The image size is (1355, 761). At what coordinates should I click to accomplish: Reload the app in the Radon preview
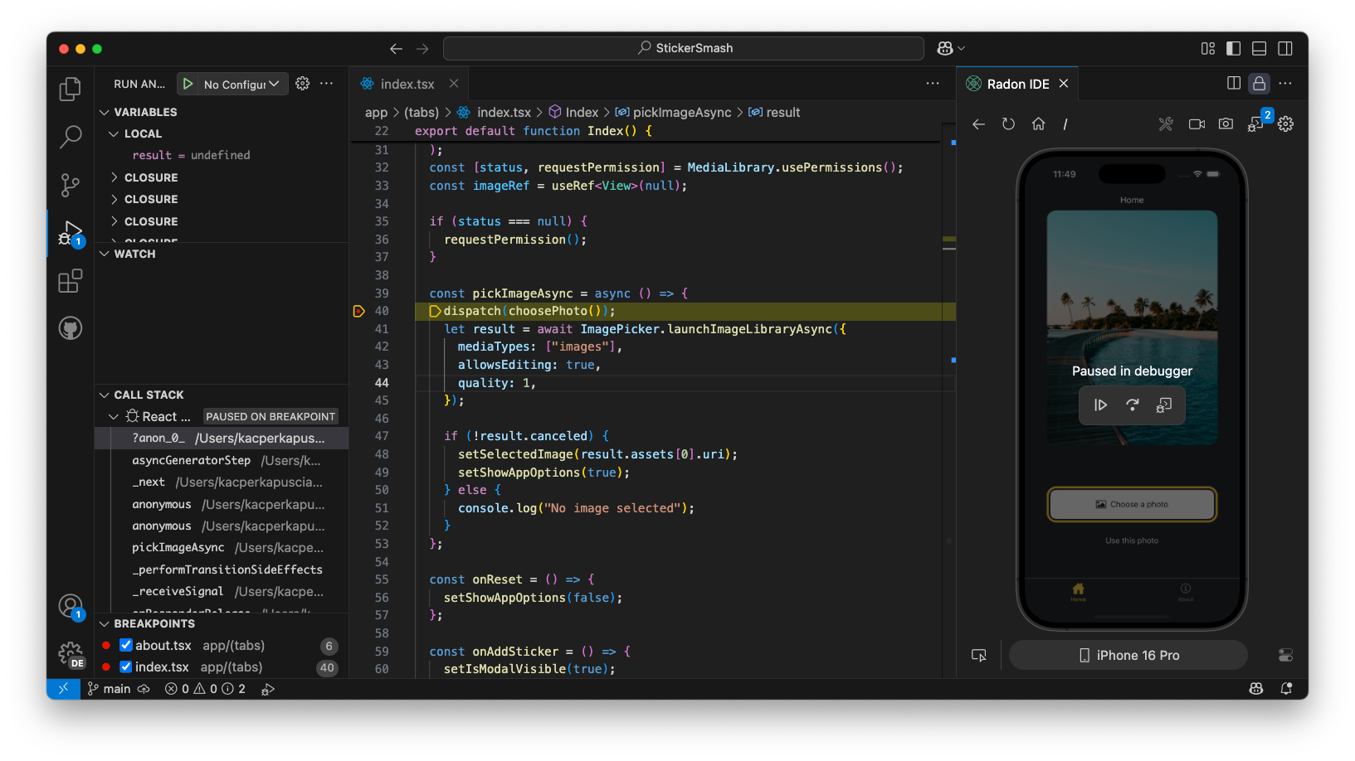coord(1008,124)
